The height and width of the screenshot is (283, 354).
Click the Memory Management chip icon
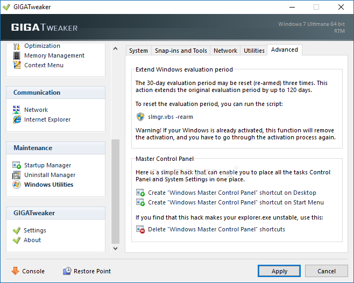(17, 55)
